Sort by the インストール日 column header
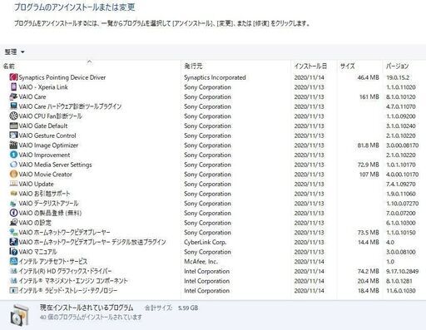426x330 pixels. click(x=314, y=66)
